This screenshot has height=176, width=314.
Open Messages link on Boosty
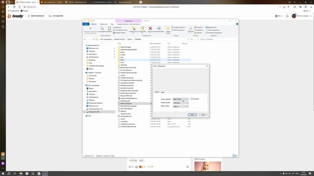[x=56, y=16]
